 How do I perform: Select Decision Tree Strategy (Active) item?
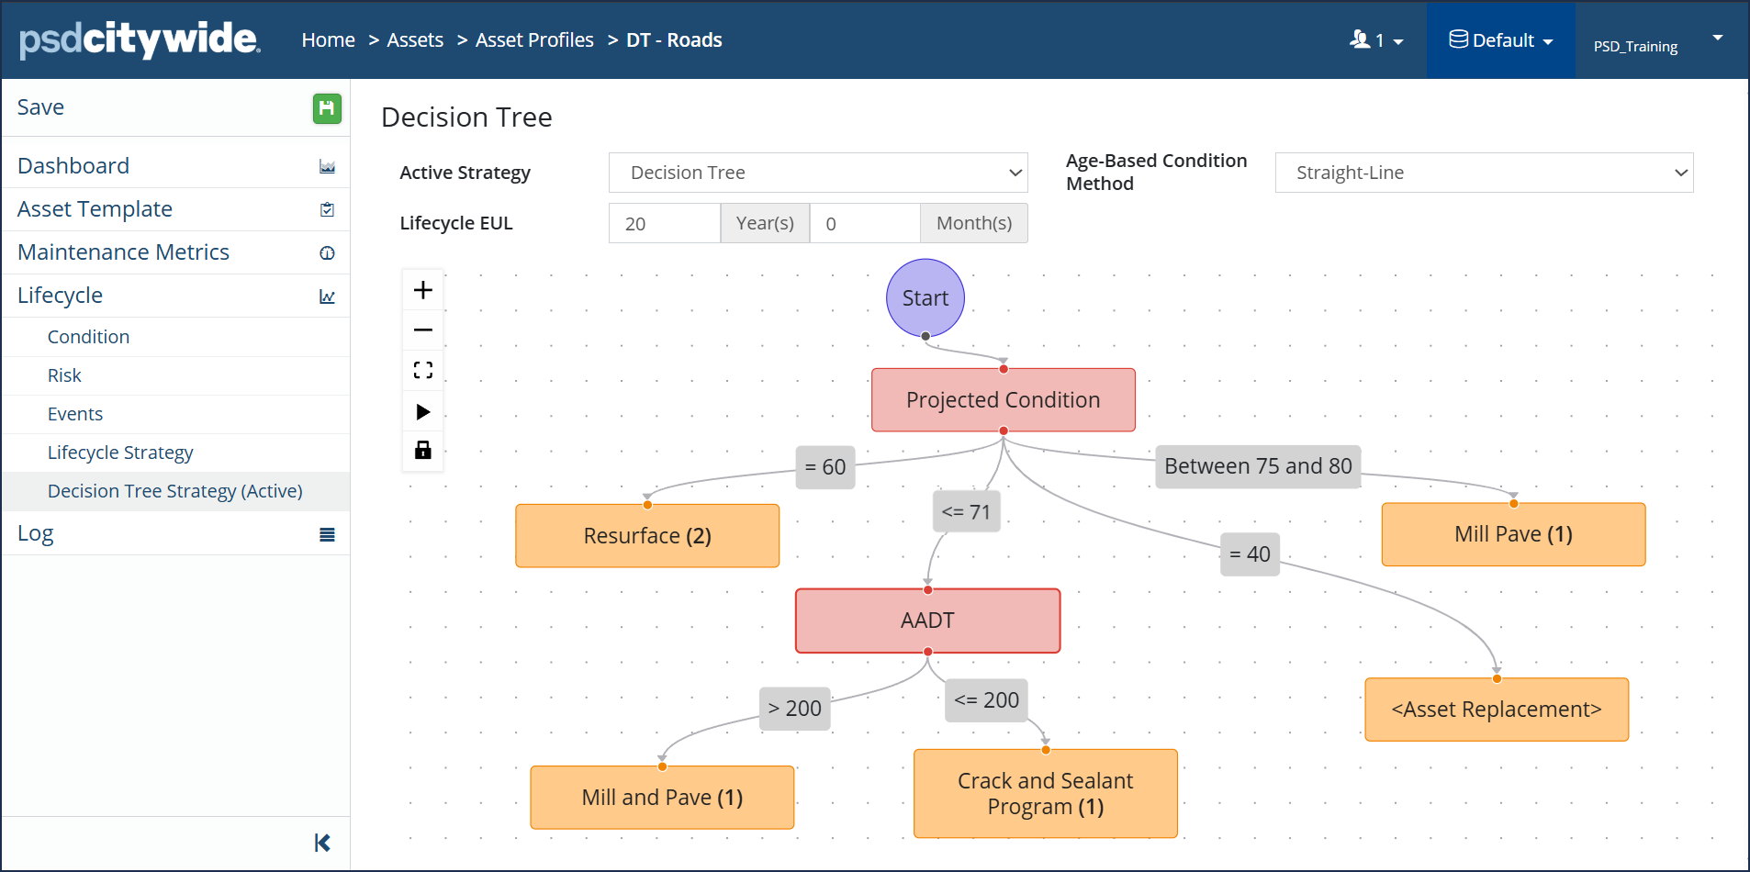point(174,491)
